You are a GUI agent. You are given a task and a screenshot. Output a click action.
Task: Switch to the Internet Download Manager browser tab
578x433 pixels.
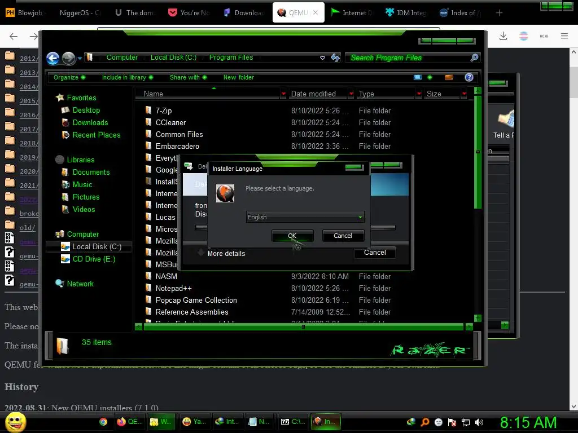point(351,13)
